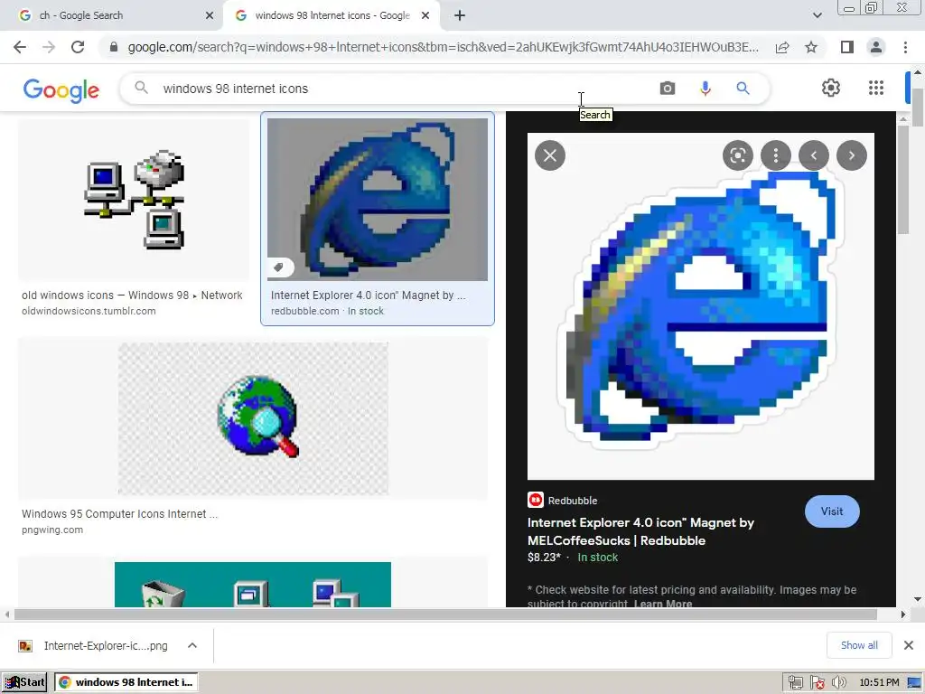Open the Google apps grid

[x=876, y=88]
